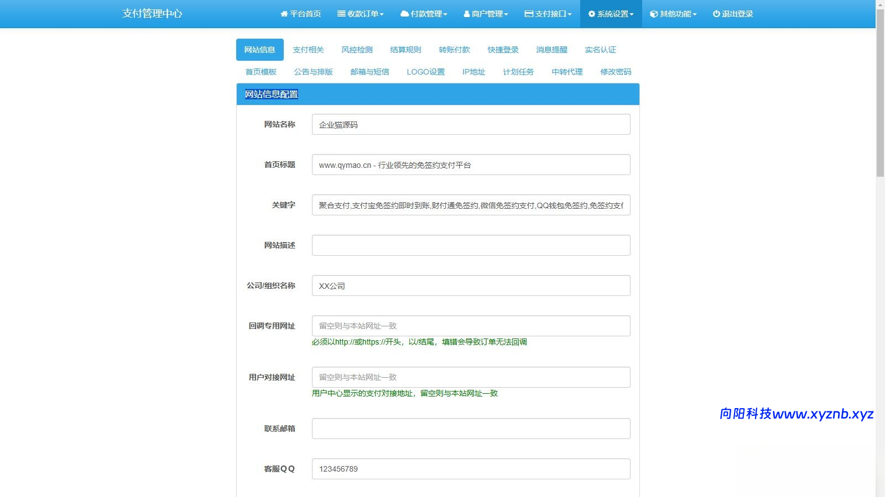This screenshot has width=885, height=497.
Task: Click the power icon beside 退出登录
Action: [x=716, y=14]
